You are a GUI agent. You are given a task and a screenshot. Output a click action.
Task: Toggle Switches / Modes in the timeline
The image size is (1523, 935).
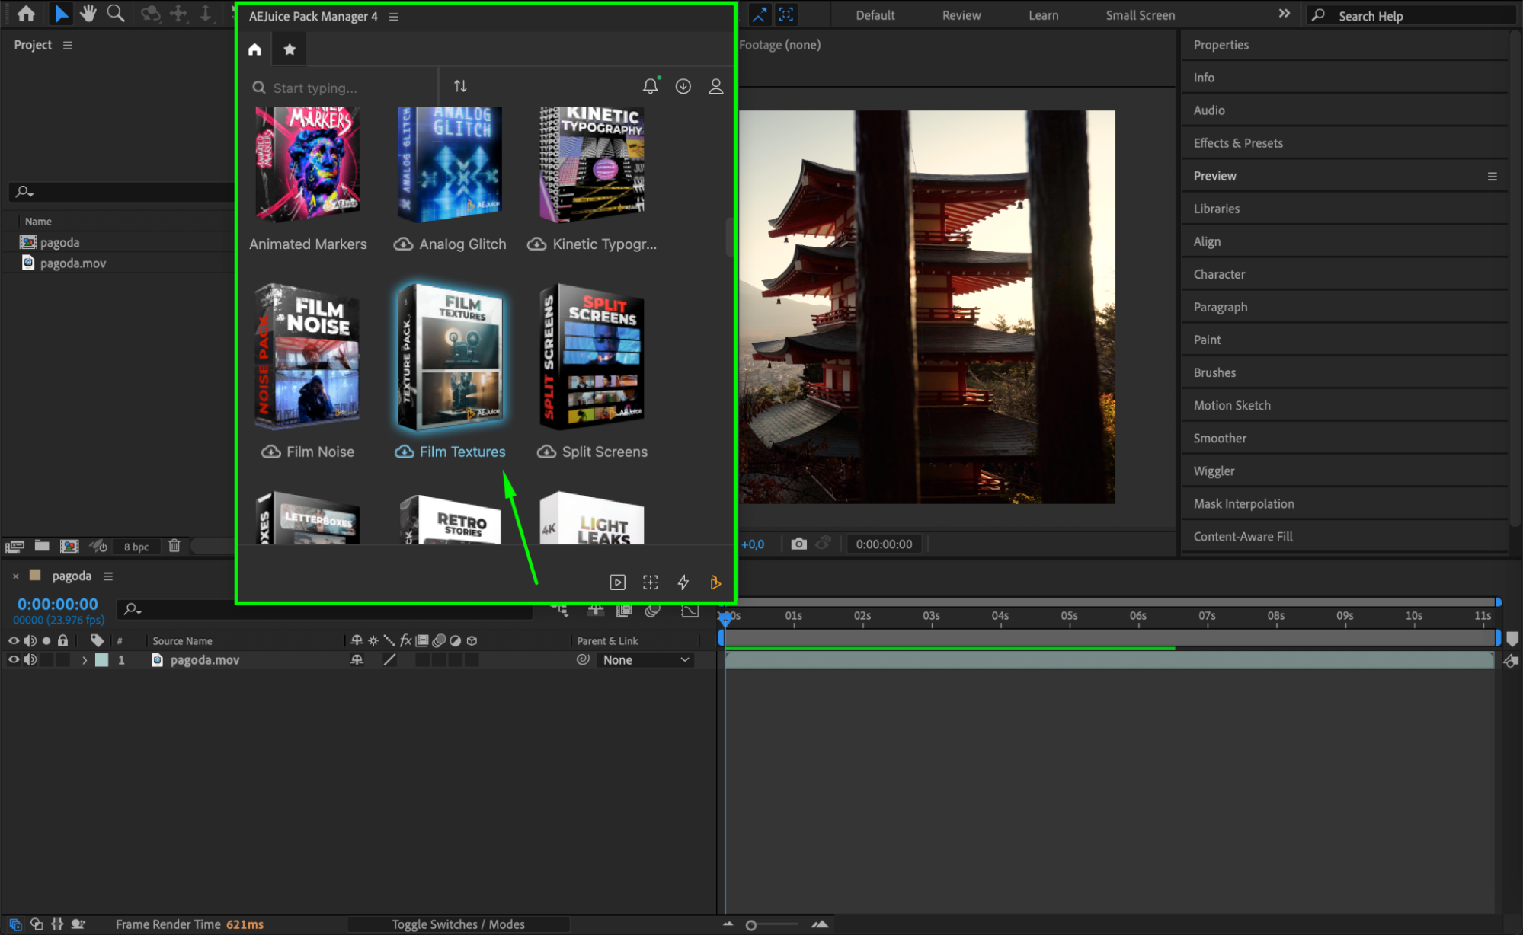pyautogui.click(x=459, y=924)
